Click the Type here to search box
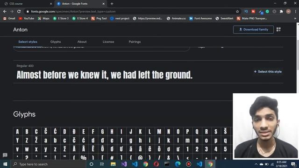299x168 pixels. coord(49,164)
